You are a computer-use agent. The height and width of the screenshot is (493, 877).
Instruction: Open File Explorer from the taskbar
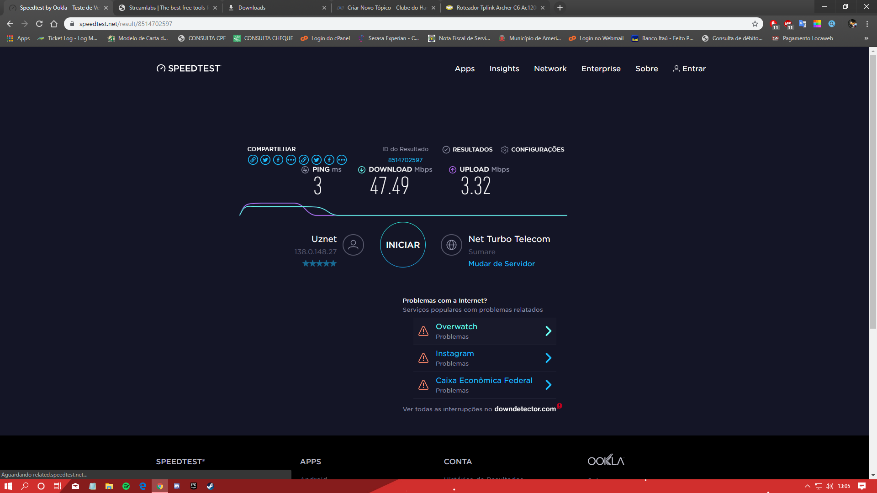109,486
